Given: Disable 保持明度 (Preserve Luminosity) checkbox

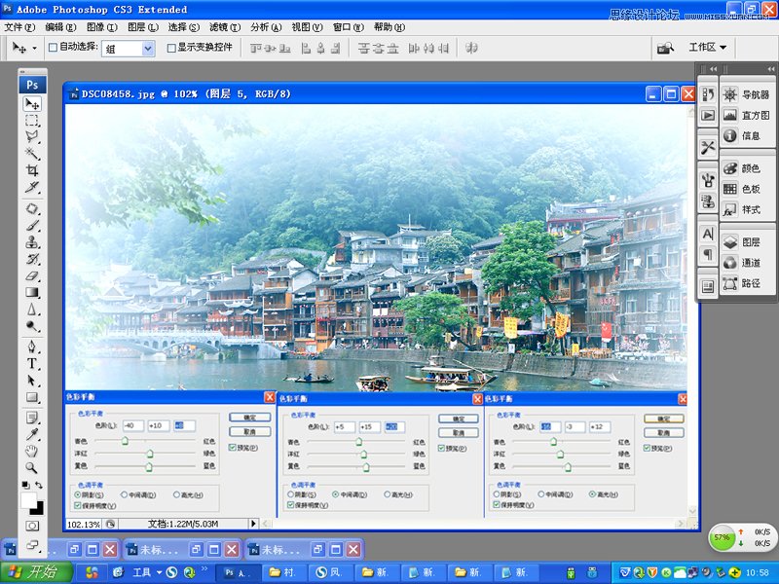Looking at the screenshot, I should point(81,506).
